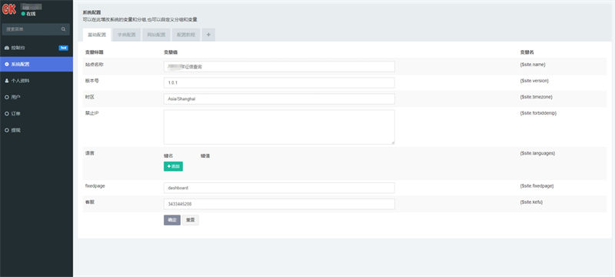615x277 pixels.
Task: Go to the 用户 sidebar entry
Action: coord(36,97)
